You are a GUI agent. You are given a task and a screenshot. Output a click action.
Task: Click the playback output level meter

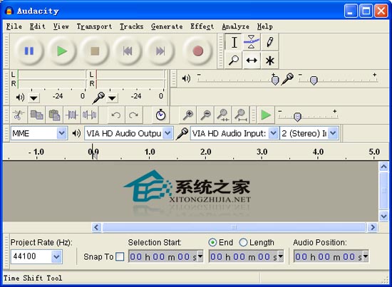click(x=51, y=79)
